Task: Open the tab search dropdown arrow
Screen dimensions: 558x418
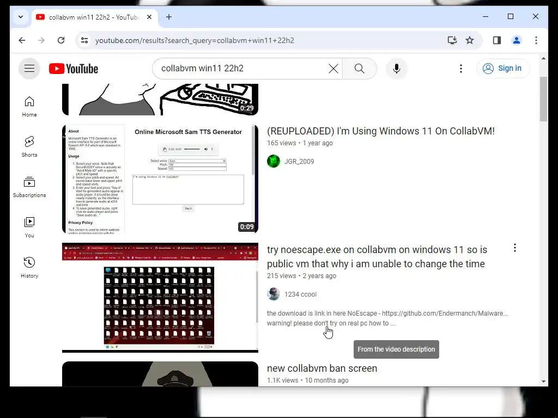Action: [x=21, y=17]
